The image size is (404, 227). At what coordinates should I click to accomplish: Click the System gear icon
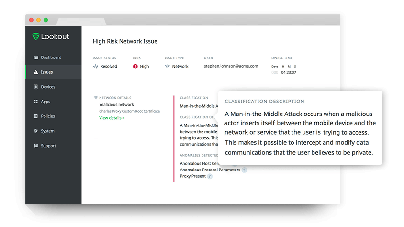tap(36, 131)
